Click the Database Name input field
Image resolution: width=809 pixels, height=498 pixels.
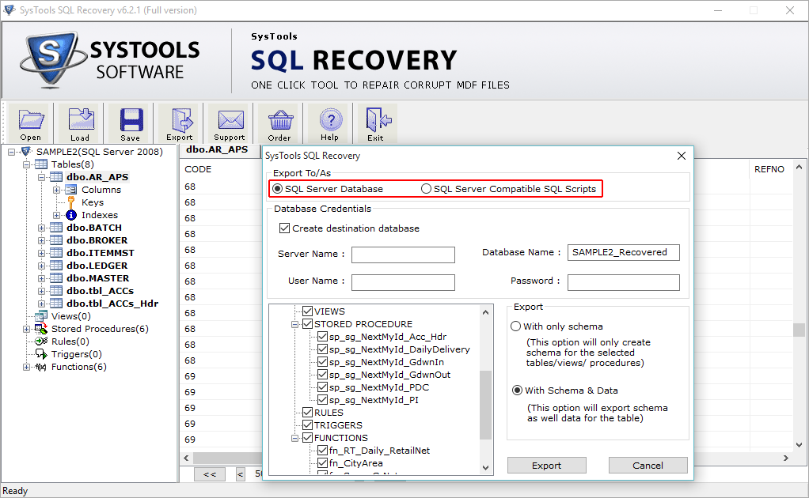[x=623, y=252]
